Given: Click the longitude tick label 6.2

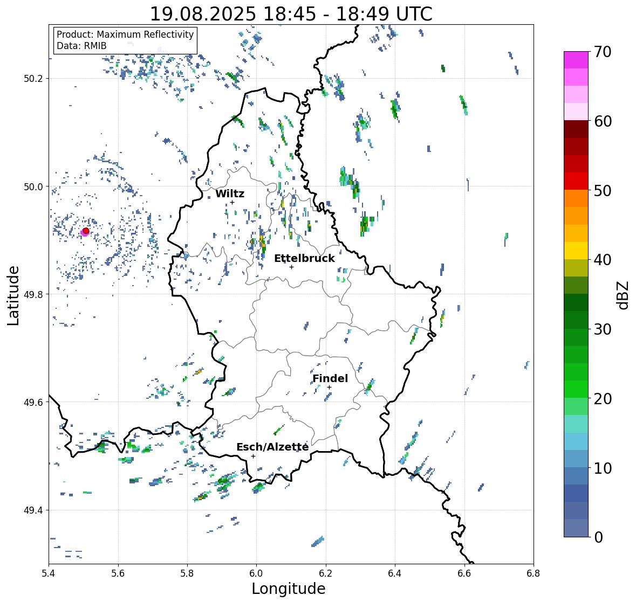Looking at the screenshot, I should coord(326,573).
